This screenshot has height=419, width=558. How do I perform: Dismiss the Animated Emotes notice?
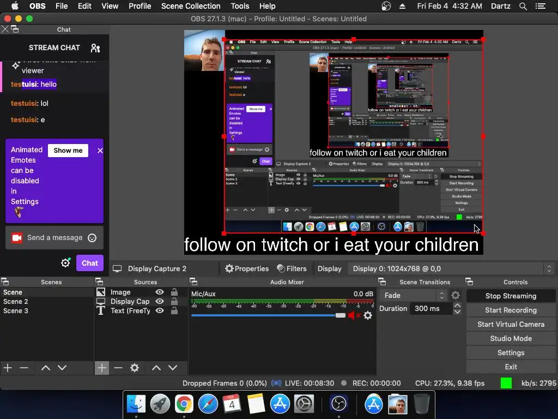click(x=100, y=151)
